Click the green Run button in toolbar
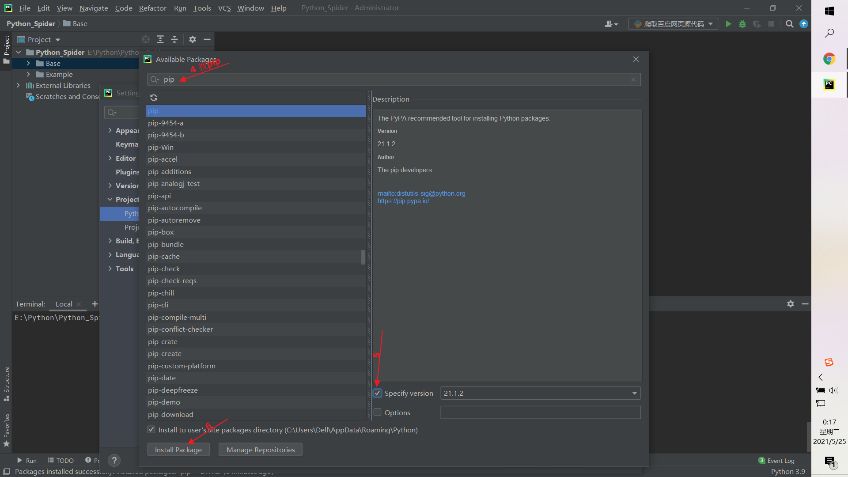 click(x=728, y=24)
